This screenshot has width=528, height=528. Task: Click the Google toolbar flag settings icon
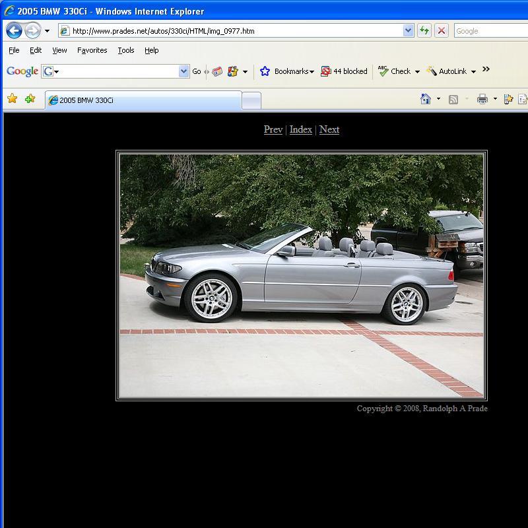(x=233, y=71)
